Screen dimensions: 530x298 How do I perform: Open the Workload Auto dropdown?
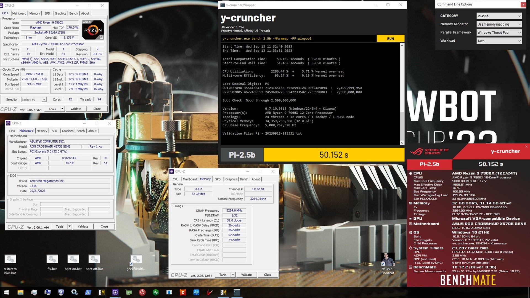click(499, 41)
